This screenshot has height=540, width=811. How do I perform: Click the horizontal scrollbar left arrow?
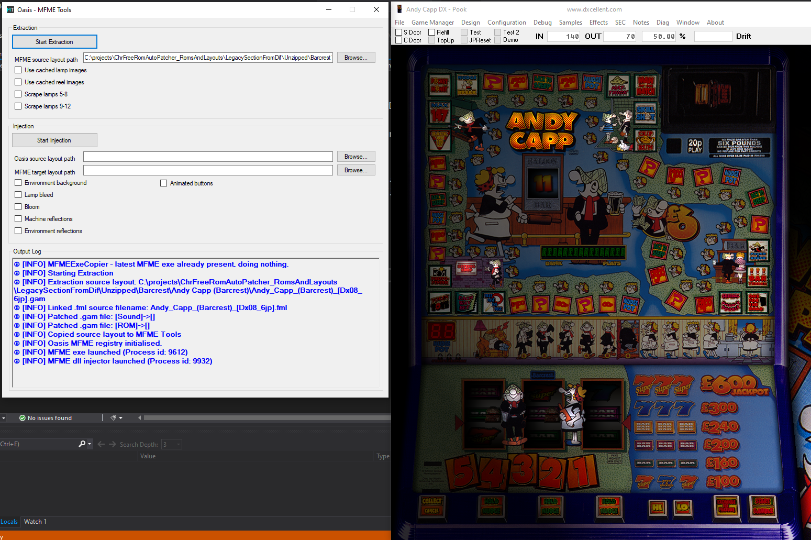click(140, 418)
